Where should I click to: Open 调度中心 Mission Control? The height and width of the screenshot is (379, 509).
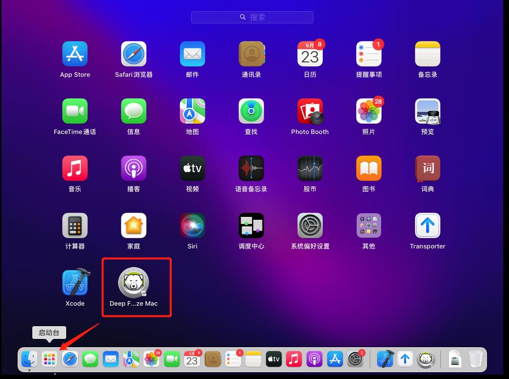251,225
